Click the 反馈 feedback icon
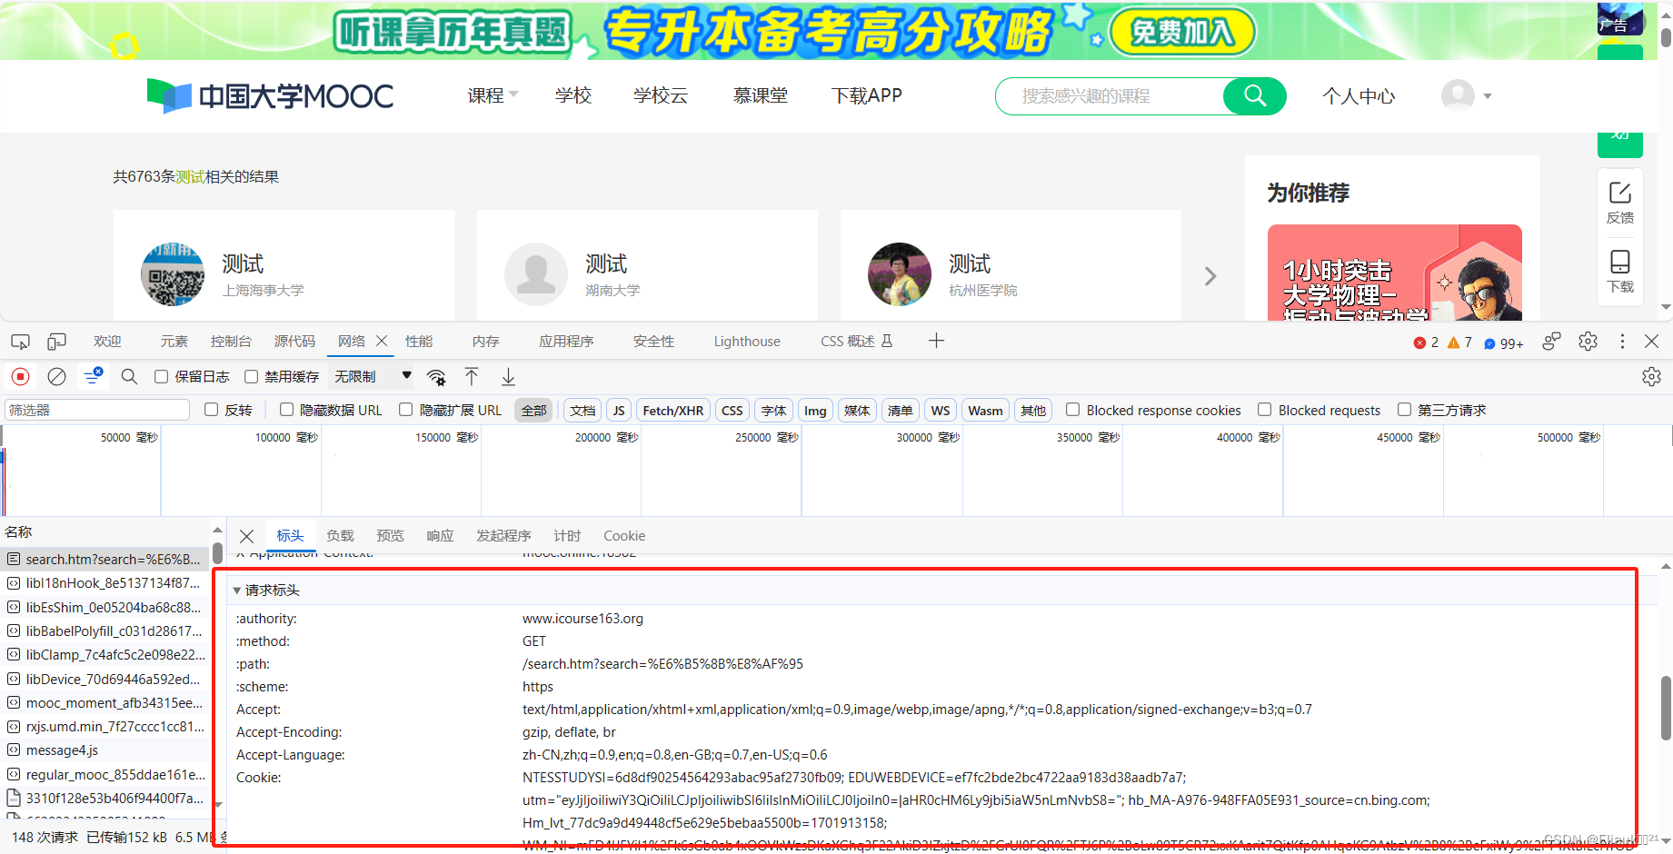Viewport: 1673px width, 854px height. [1620, 202]
